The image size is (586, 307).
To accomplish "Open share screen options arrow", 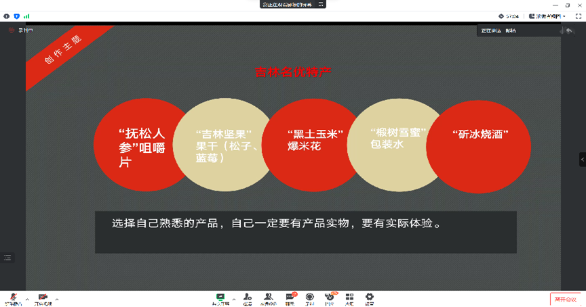I will [x=234, y=299].
